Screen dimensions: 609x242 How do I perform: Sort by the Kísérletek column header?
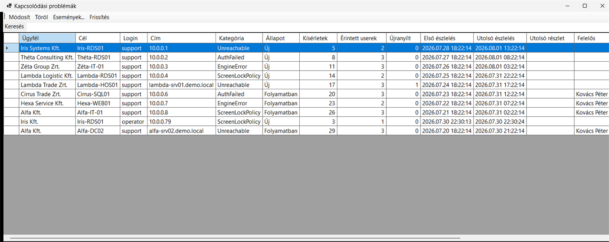point(318,38)
